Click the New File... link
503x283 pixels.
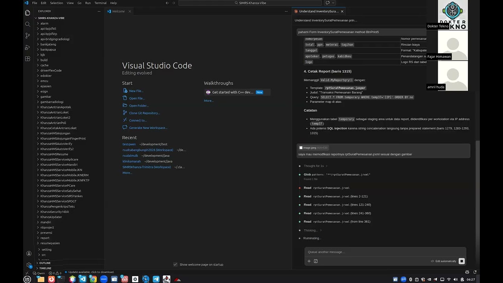coord(136,91)
